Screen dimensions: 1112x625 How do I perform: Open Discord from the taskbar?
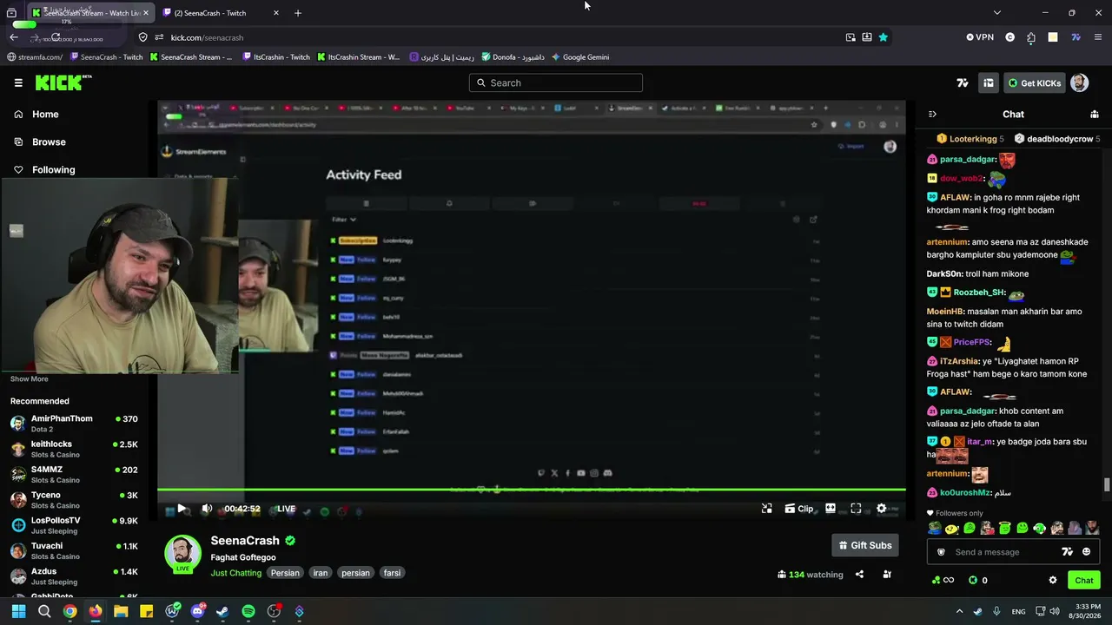tap(197, 611)
